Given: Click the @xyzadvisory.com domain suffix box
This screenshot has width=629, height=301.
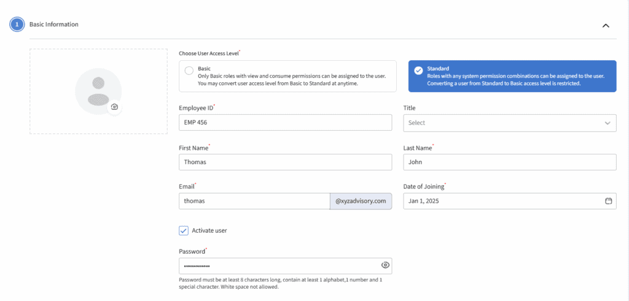Looking at the screenshot, I should [x=361, y=201].
